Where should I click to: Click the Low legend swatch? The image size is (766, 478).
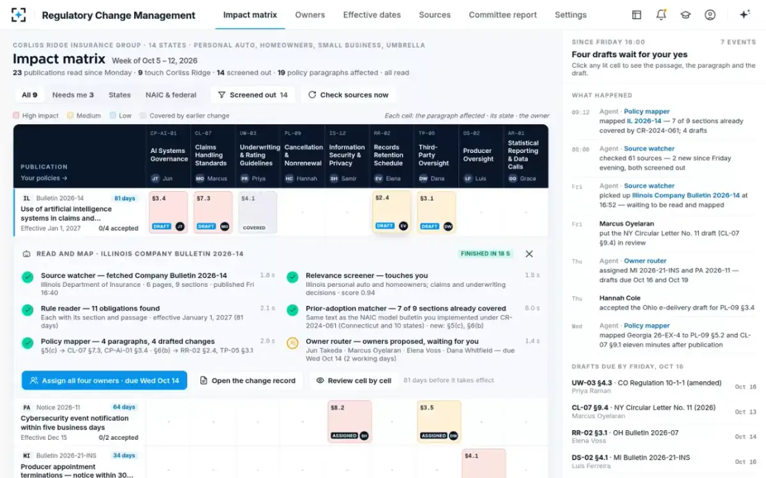point(112,116)
